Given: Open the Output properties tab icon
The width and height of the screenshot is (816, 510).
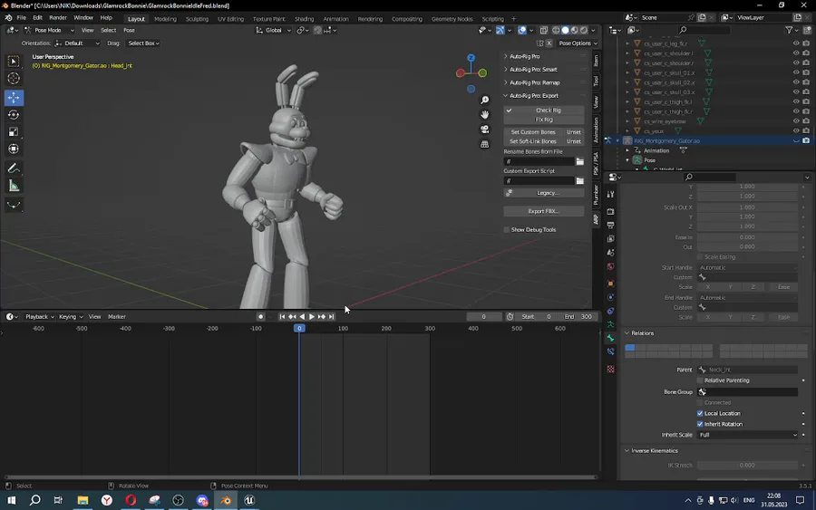Looking at the screenshot, I should click(610, 226).
